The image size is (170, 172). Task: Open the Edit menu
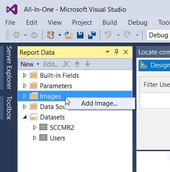32,23
